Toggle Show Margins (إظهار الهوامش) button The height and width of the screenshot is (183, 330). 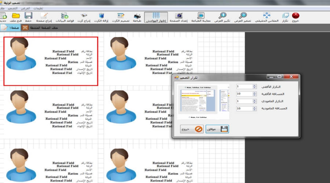point(156,15)
